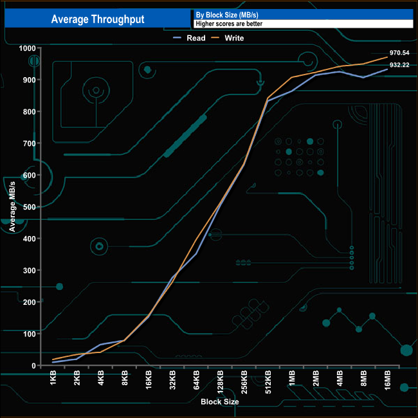Image resolution: width=418 pixels, height=418 pixels.
Task: Click the 900 y-axis label
Action: [30, 80]
